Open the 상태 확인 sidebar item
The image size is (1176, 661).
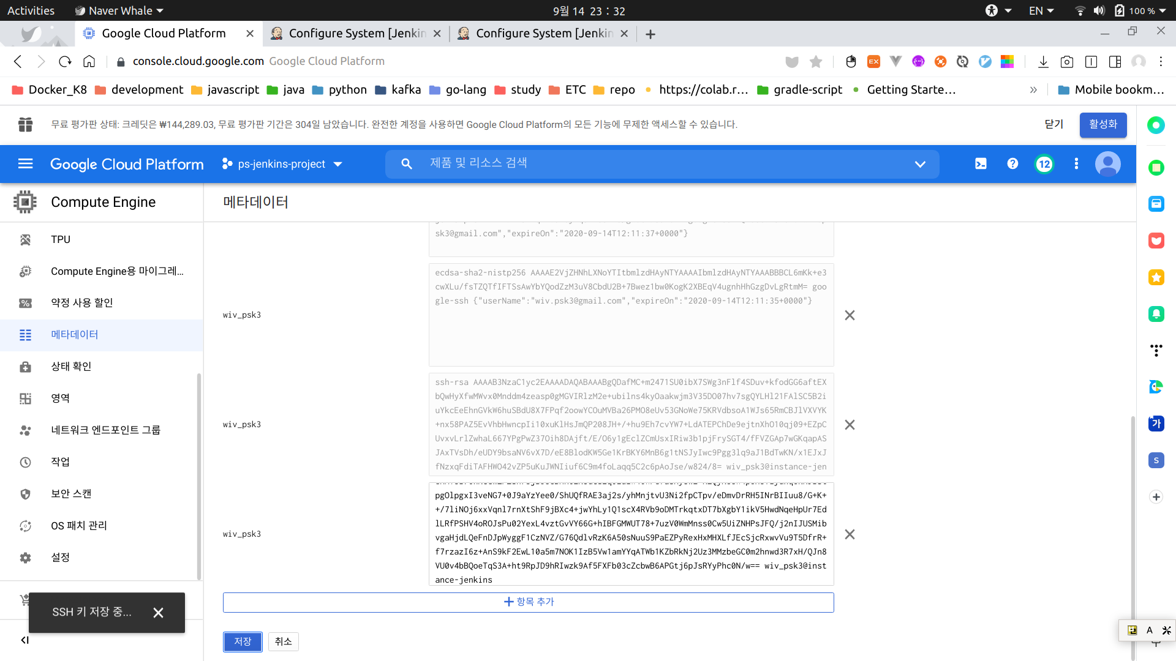click(x=71, y=366)
